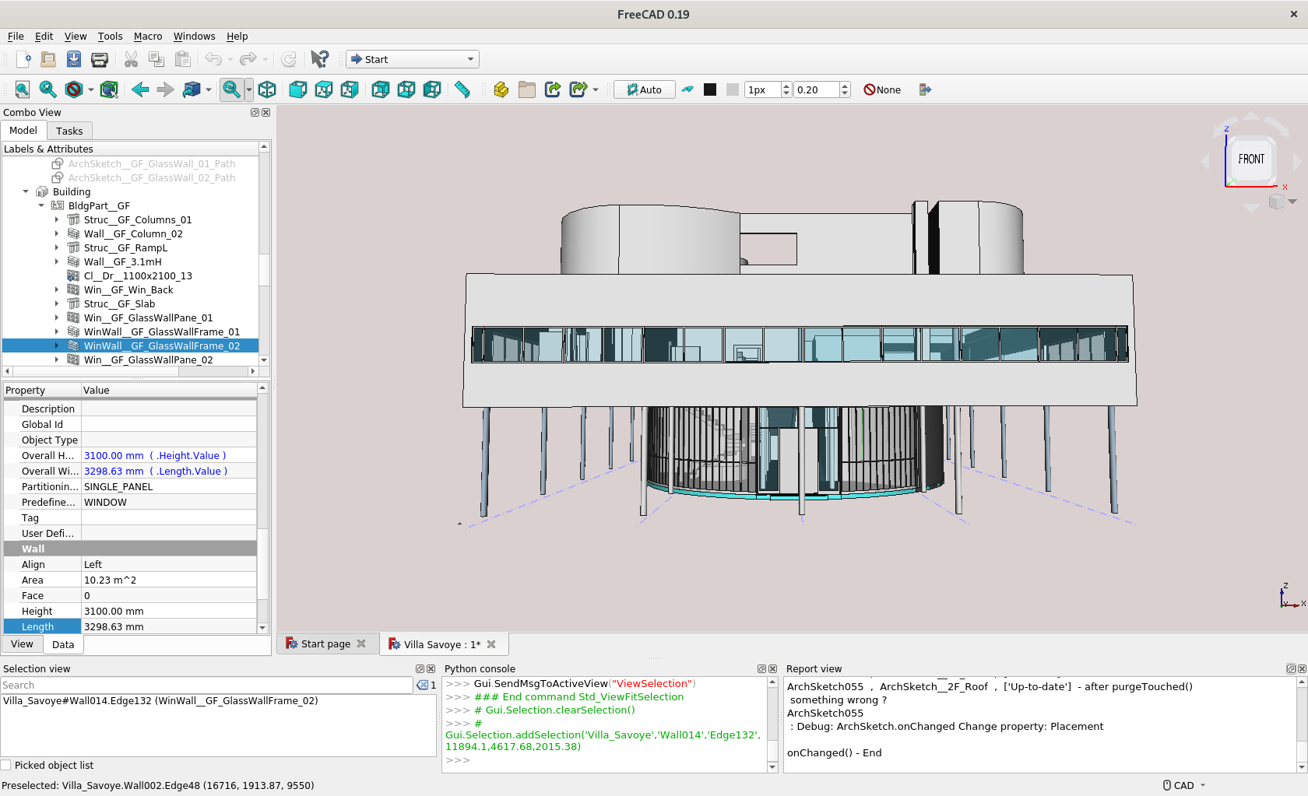This screenshot has height=796, width=1308.
Task: Toggle floating for Selection view panel
Action: pos(420,668)
